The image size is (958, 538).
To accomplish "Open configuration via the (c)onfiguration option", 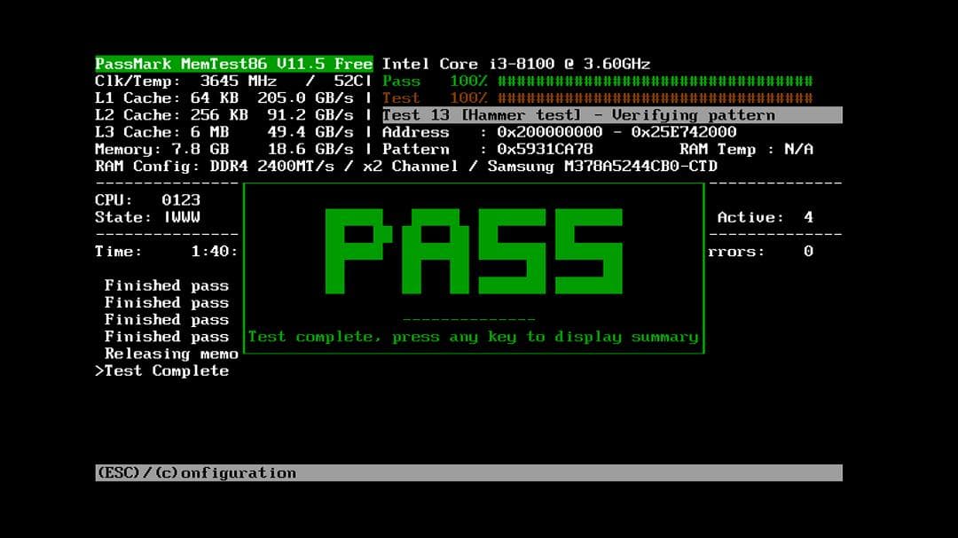I will tap(224, 472).
